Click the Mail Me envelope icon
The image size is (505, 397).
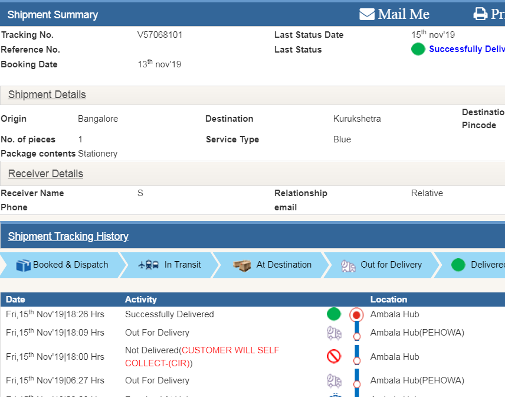click(367, 14)
